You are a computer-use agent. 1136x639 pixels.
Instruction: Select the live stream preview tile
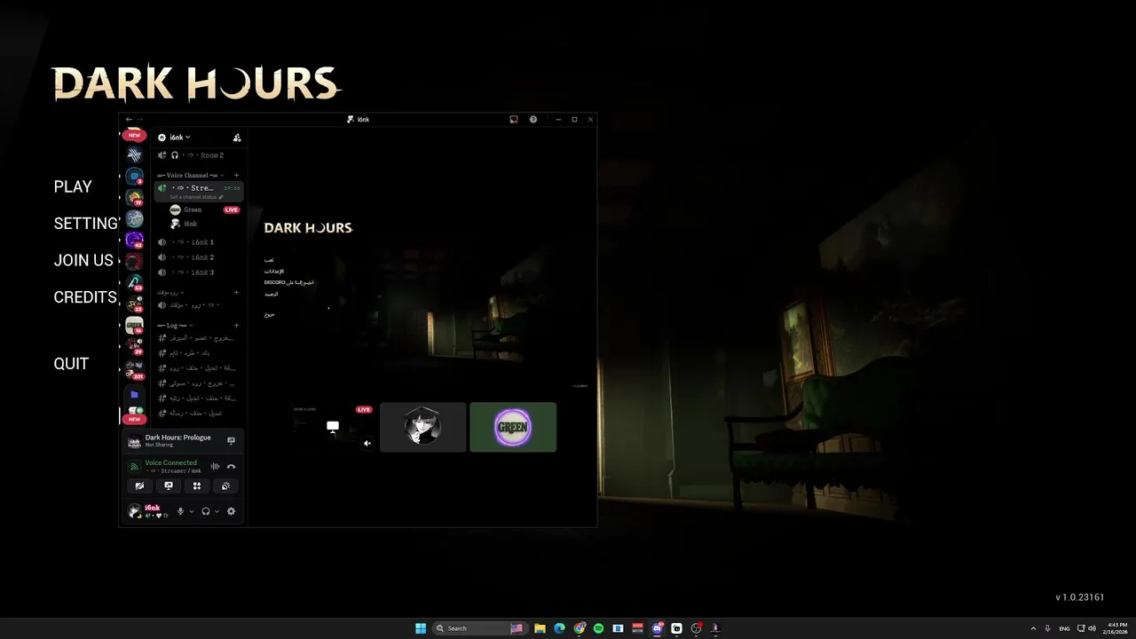click(333, 427)
